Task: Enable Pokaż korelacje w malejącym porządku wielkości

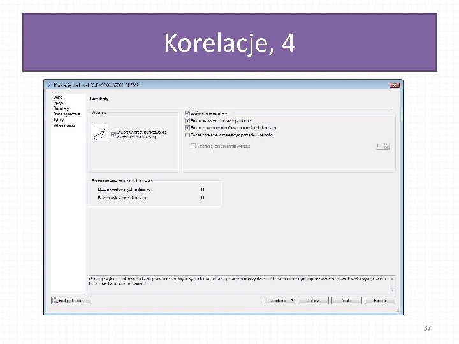Action: point(187,135)
